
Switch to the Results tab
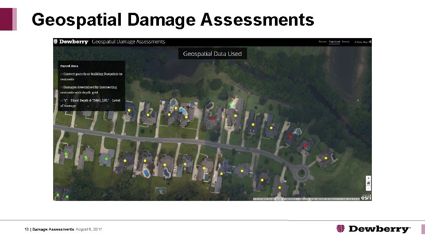[346, 42]
